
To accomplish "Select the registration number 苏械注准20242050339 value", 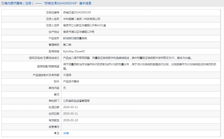I will [x=77, y=13].
